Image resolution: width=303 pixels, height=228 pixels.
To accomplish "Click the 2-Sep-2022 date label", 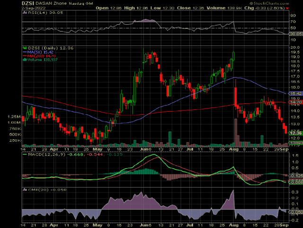I will (x=34, y=8).
